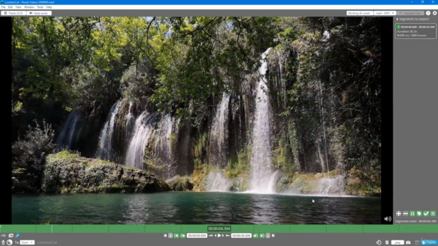438x246 pixels.
Task: Click the green timeline bar to seek
Action: pyautogui.click(x=219, y=229)
